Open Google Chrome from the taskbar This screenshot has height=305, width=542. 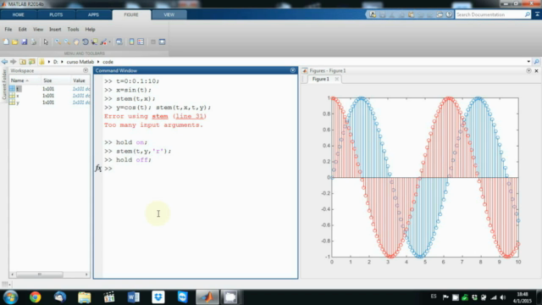pos(36,297)
